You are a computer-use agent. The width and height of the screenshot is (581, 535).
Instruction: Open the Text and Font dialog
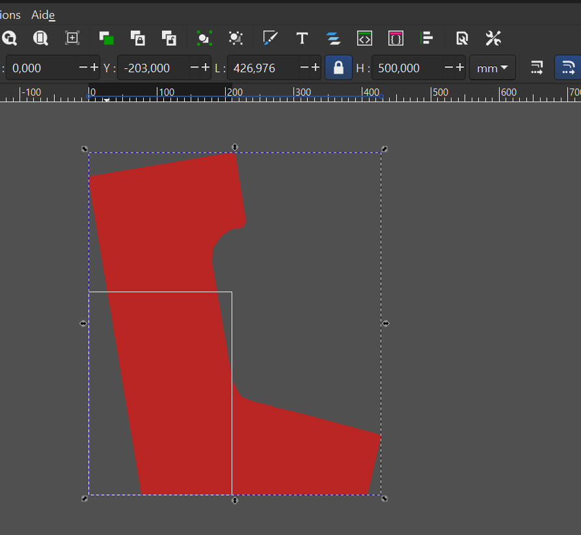pyautogui.click(x=302, y=38)
